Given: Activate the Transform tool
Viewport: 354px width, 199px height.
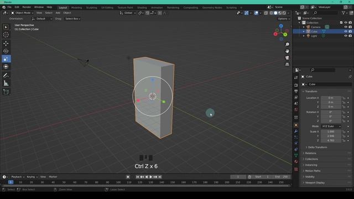Looking at the screenshot, I should [6, 67].
